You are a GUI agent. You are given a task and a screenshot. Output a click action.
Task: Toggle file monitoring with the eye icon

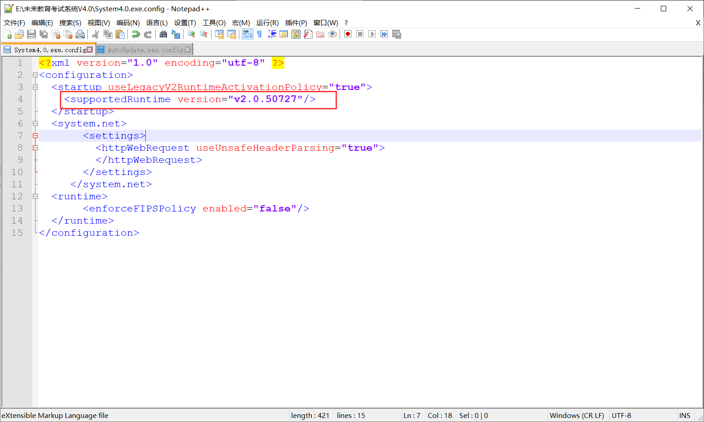tap(332, 34)
